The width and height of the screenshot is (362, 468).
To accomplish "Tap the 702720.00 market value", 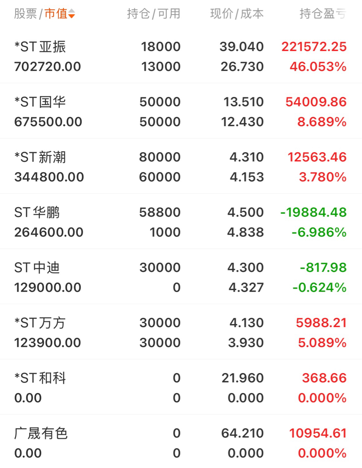I will click(x=48, y=67).
